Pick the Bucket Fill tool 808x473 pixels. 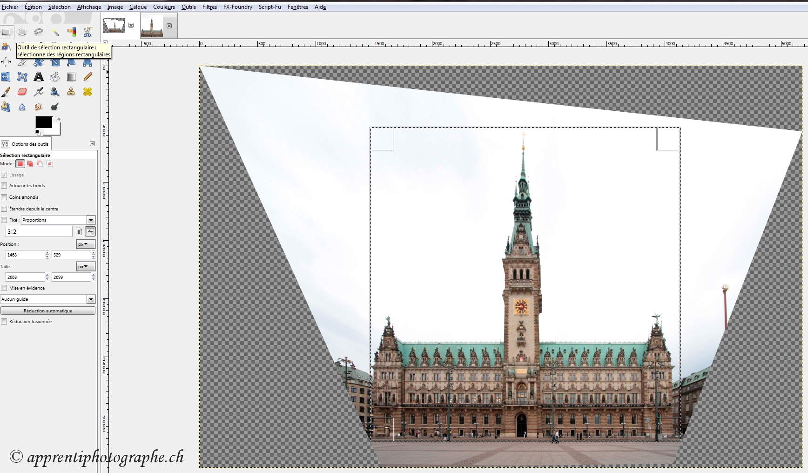tap(55, 77)
